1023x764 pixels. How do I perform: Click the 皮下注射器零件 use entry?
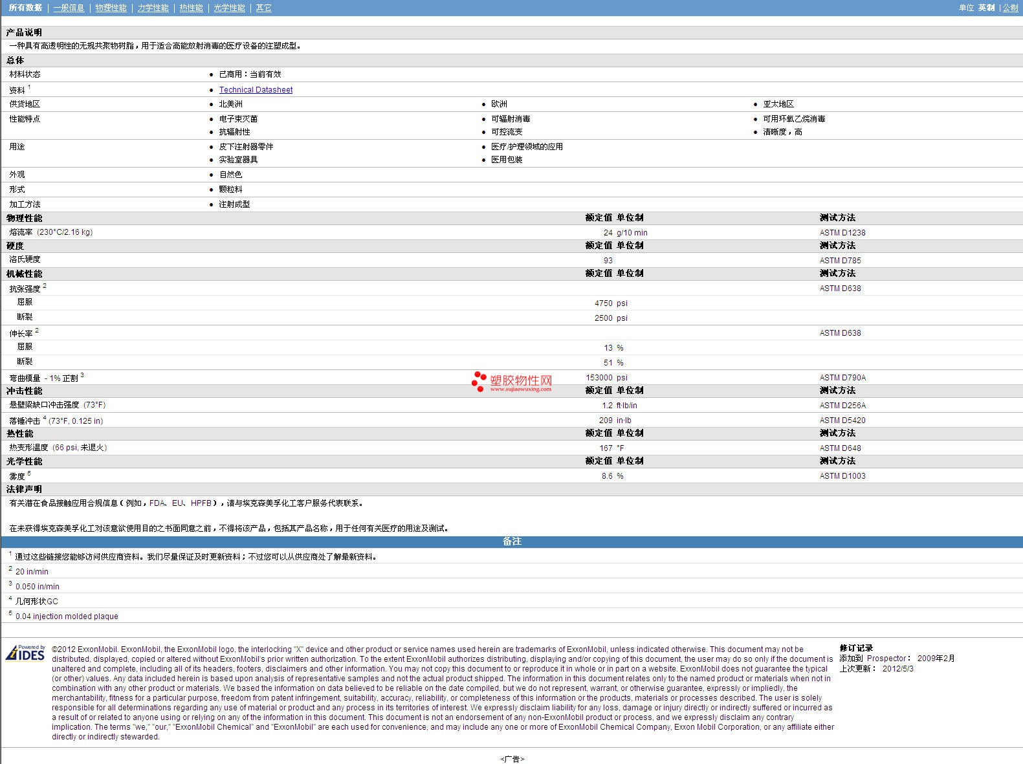click(x=246, y=147)
